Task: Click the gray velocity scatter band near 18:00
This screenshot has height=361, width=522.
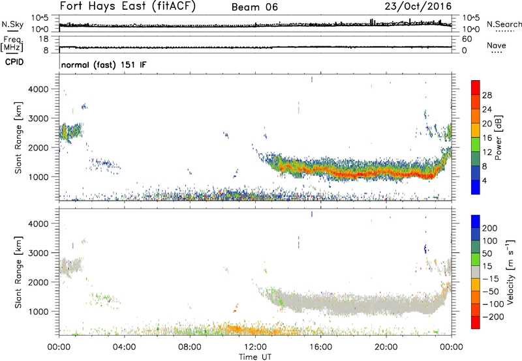Action: point(354,304)
